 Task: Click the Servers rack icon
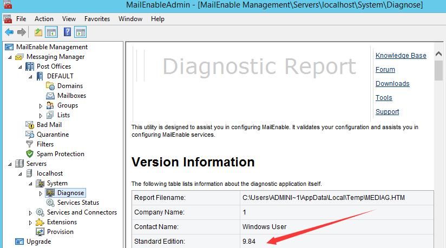point(19,164)
